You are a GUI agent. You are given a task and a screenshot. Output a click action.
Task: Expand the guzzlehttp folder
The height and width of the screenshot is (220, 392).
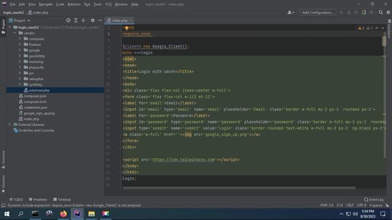pos(20,56)
